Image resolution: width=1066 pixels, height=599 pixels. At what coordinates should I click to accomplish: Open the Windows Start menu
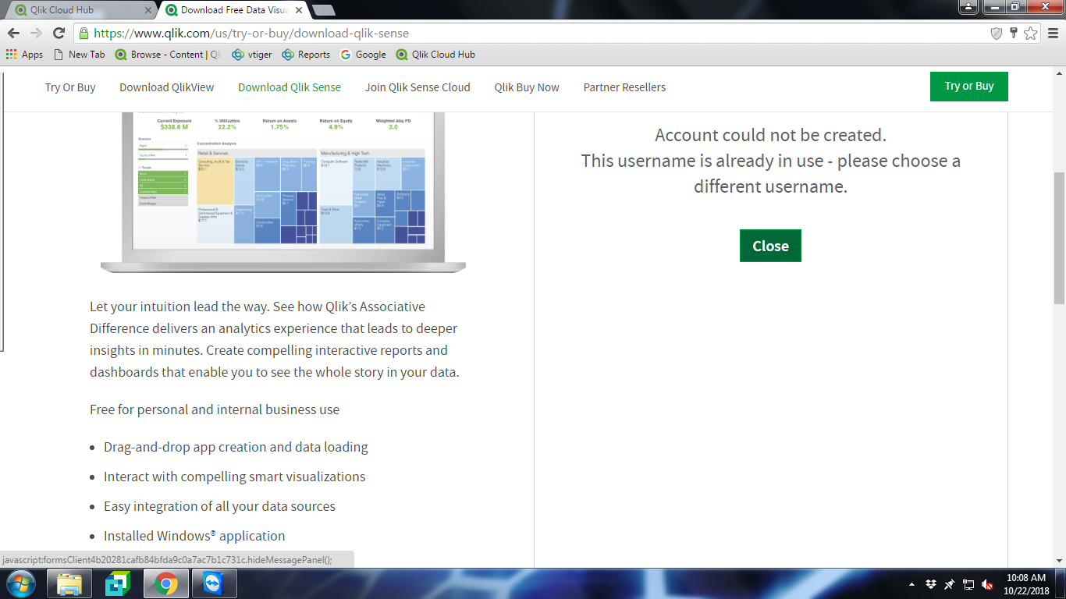coord(21,583)
